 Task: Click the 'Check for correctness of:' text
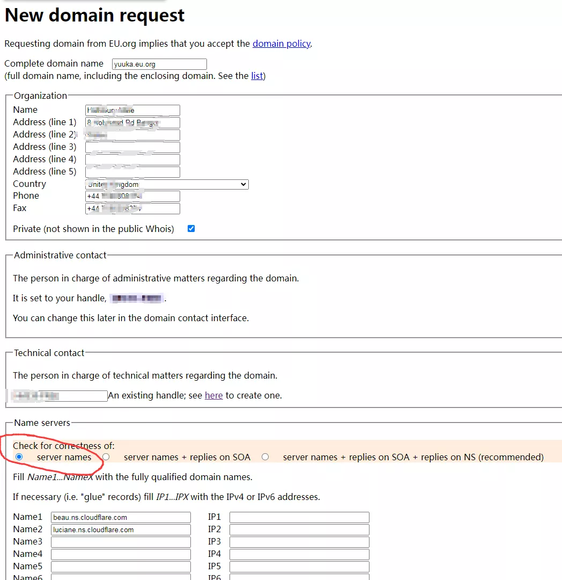click(x=63, y=446)
